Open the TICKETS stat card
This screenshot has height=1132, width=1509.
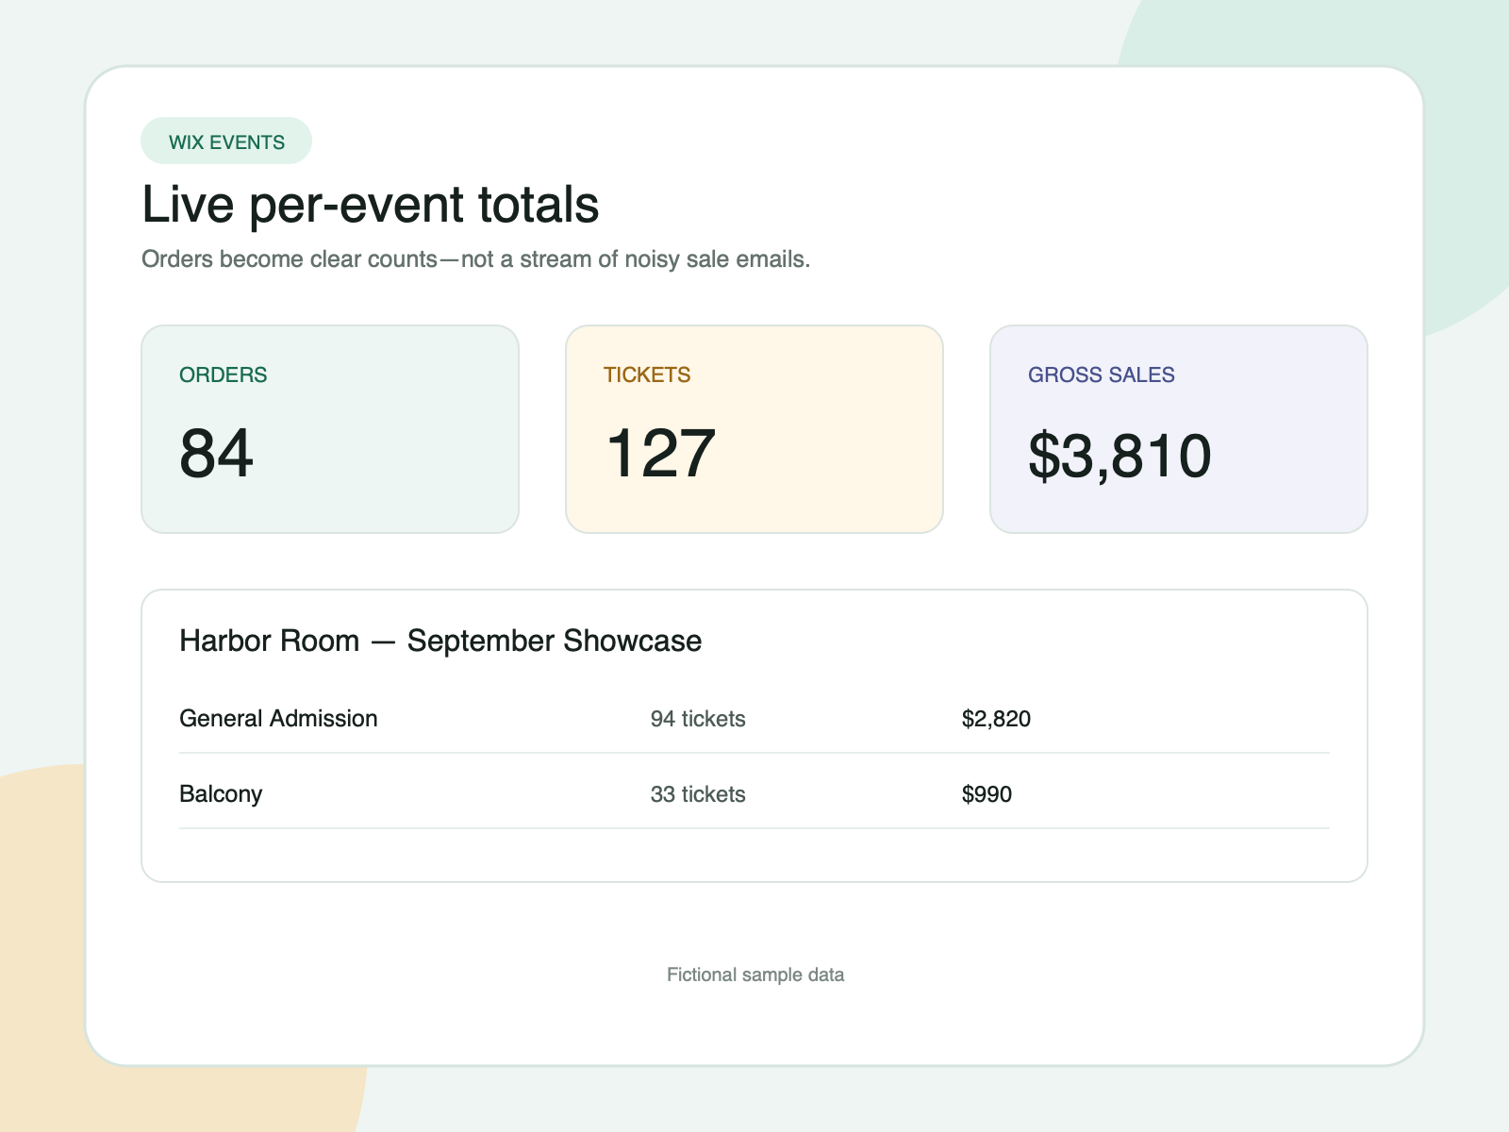[754, 429]
